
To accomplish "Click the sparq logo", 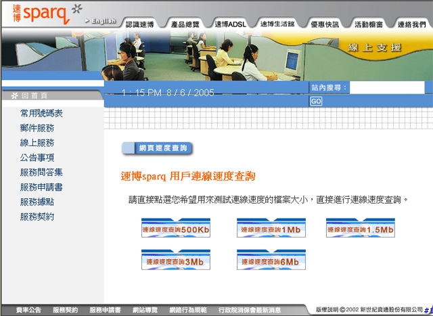I will pos(47,14).
